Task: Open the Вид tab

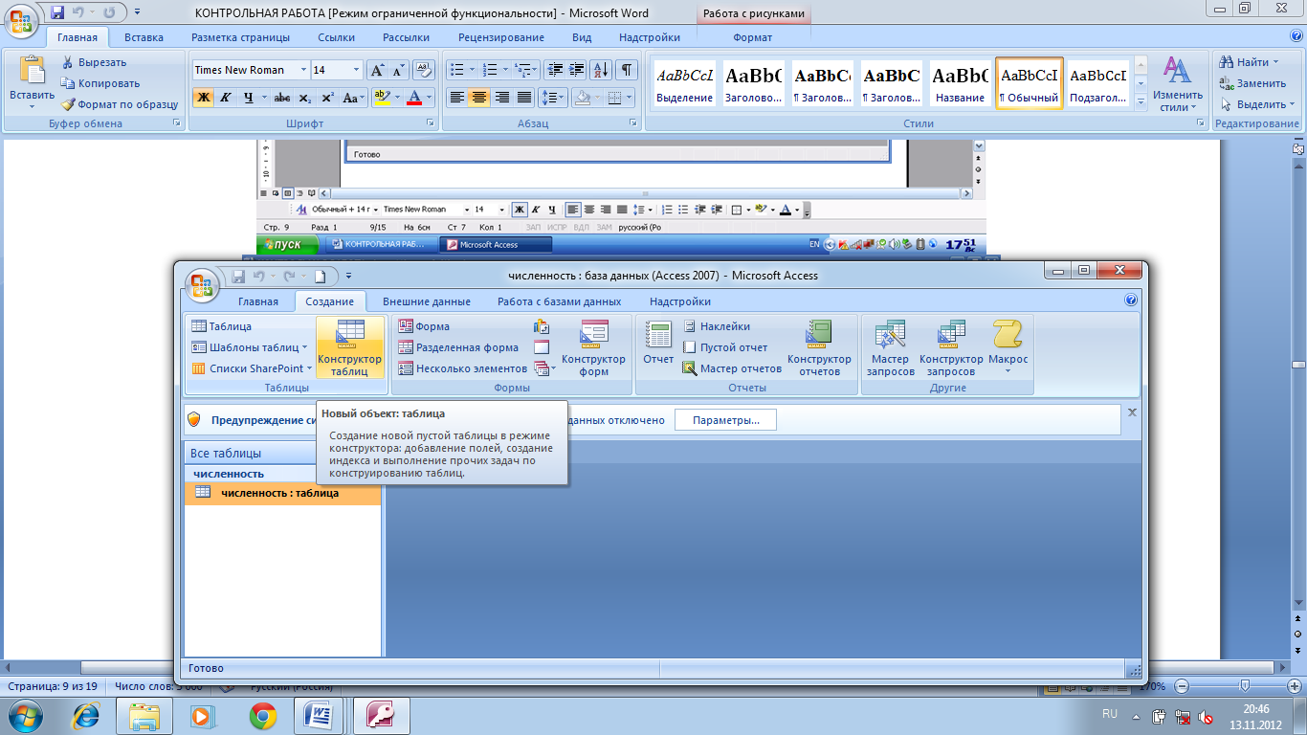Action: 582,37
